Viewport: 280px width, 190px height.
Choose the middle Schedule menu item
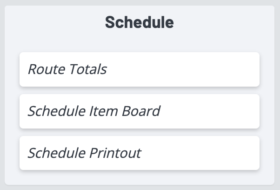point(139,111)
